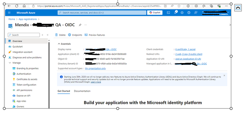Open Quickstart in the sidebar
The width and height of the screenshot is (244, 114).
[x=17, y=47]
